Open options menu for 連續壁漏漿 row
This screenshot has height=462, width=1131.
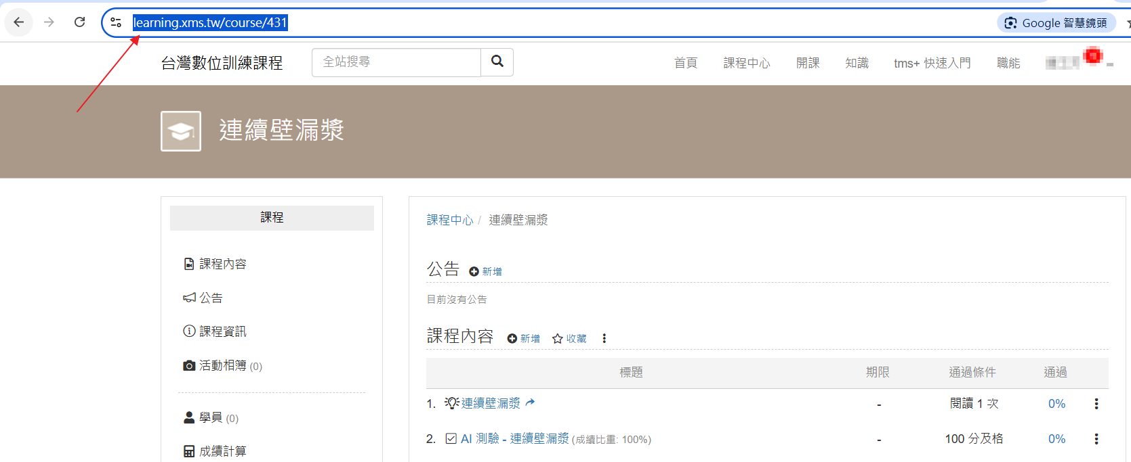(1096, 404)
